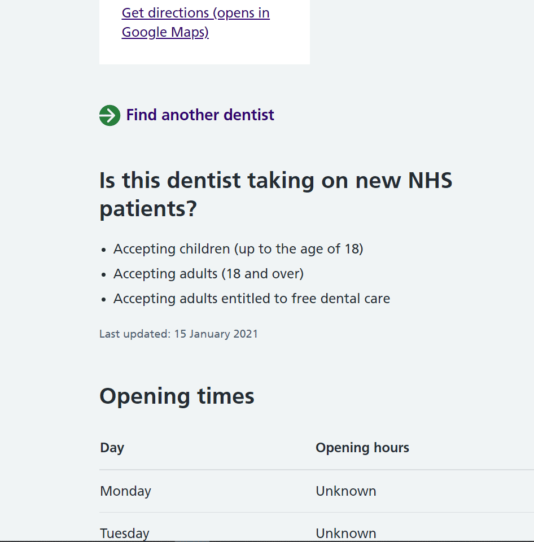Click bullet beside free dental care item
Screen dimensions: 534x542
tap(104, 299)
